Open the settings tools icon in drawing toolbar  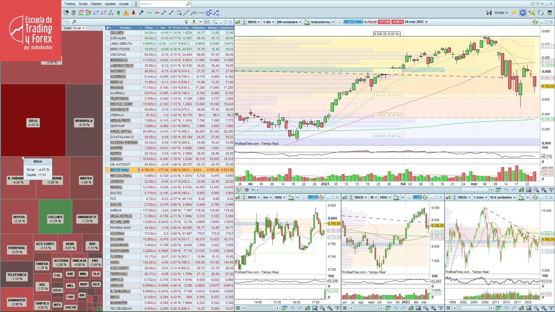tap(66, 13)
